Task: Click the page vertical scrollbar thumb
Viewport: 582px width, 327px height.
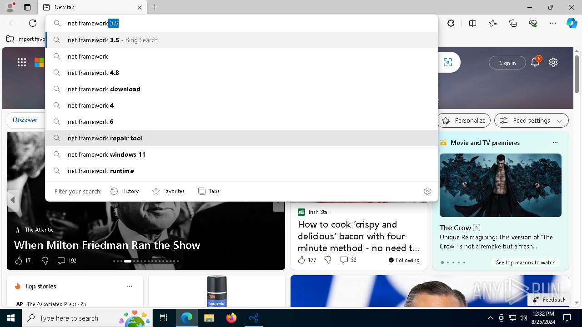Action: click(577, 74)
